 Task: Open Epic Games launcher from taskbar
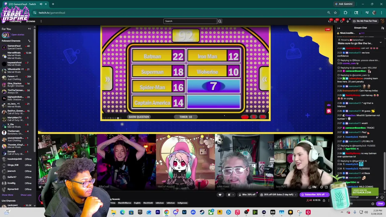pyautogui.click(x=140, y=212)
